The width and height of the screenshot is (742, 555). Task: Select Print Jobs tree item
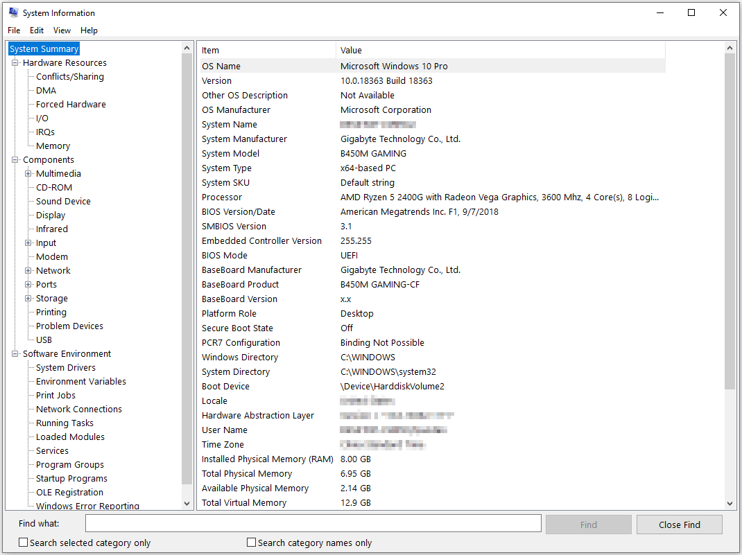click(56, 395)
